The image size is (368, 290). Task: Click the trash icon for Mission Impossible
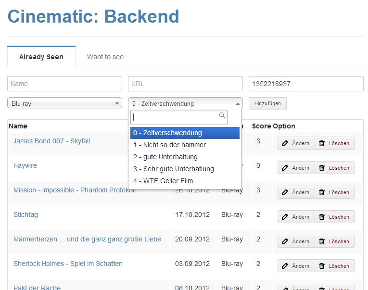click(x=322, y=192)
